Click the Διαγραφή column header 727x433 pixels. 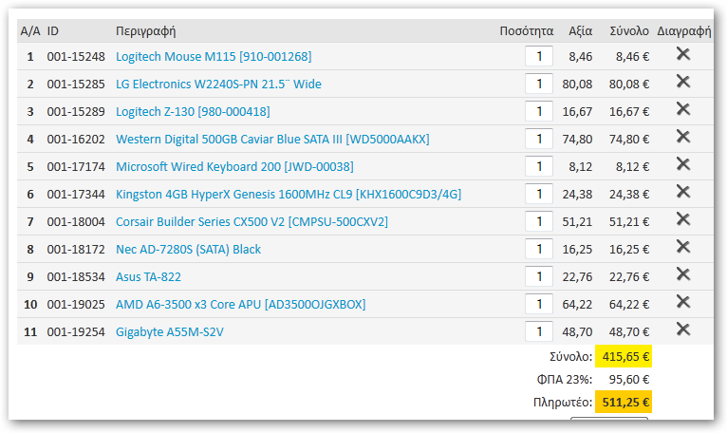point(684,31)
